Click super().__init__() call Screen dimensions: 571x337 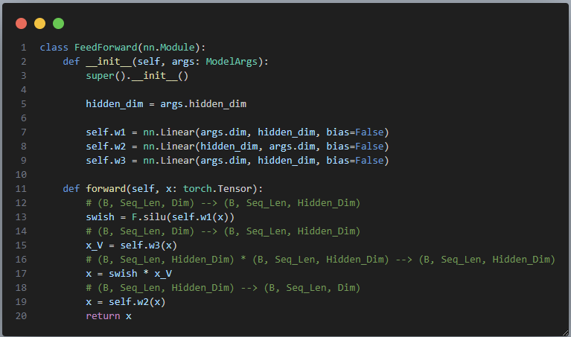click(x=137, y=76)
